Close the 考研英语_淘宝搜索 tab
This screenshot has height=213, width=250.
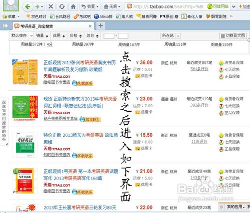point(90,26)
